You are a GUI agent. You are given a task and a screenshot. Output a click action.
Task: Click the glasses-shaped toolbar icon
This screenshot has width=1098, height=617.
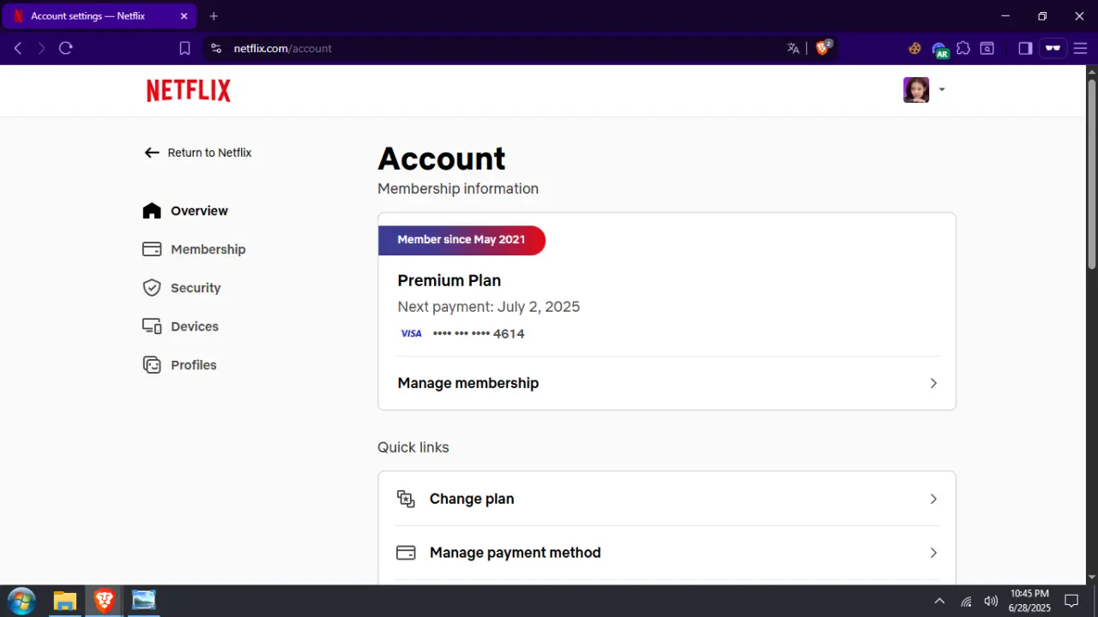(x=1053, y=49)
